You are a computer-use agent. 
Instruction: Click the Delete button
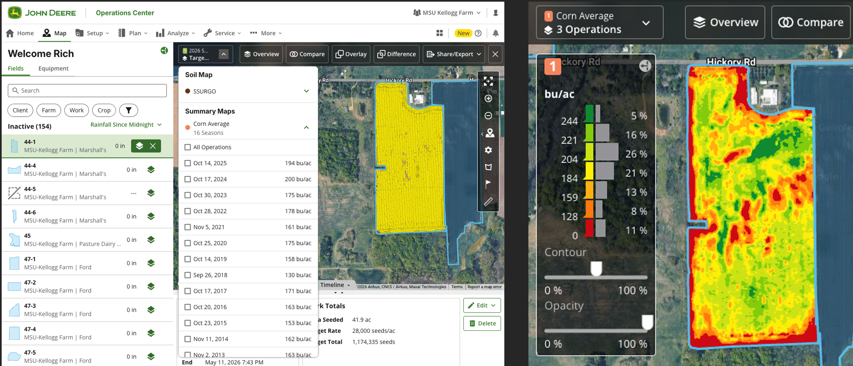[482, 323]
